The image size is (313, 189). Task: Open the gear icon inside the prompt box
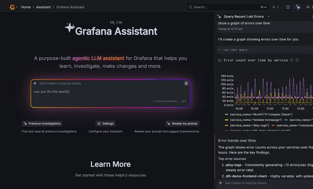186,83
